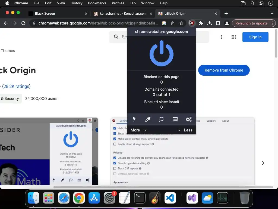Image resolution: width=278 pixels, height=209 pixels.
Task: Open Terminal from the Dock
Action: click(140, 198)
